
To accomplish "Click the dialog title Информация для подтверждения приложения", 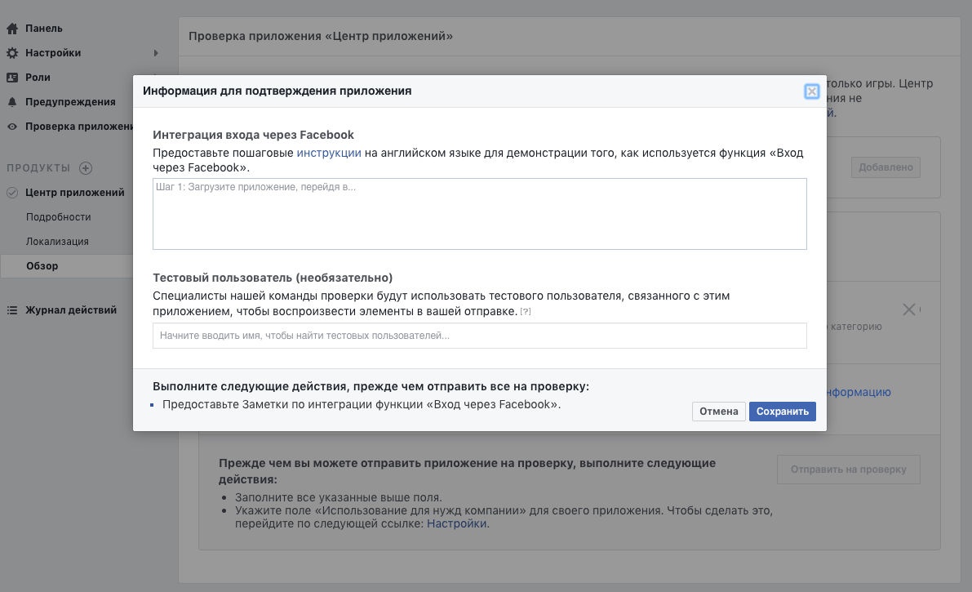I will (x=277, y=91).
